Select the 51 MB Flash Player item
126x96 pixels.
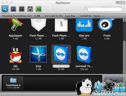coord(38,25)
